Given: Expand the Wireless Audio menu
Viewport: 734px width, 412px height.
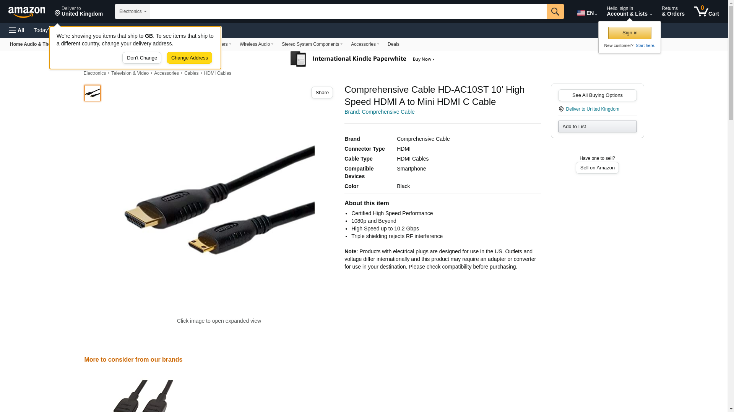Looking at the screenshot, I should coord(256,44).
